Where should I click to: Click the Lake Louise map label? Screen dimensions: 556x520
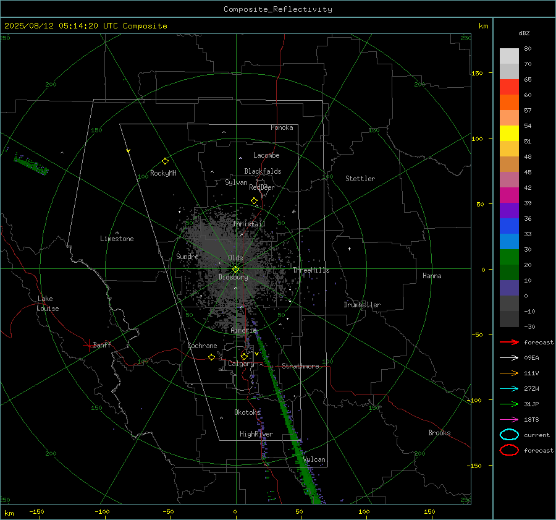(48, 304)
